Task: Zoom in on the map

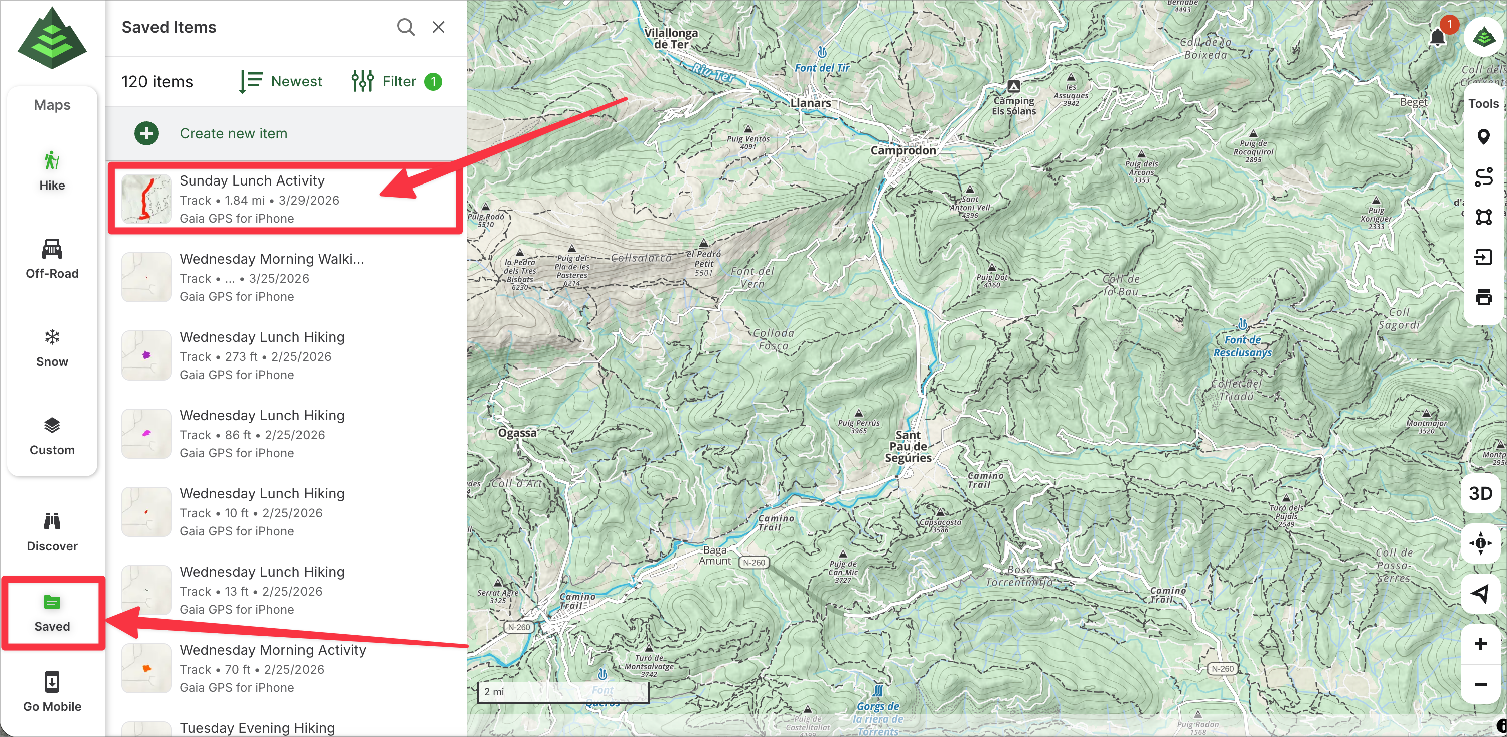Action: tap(1480, 643)
